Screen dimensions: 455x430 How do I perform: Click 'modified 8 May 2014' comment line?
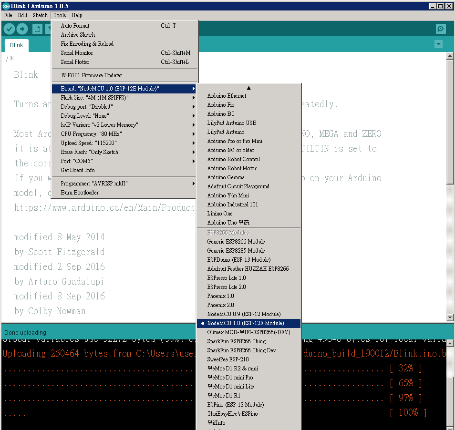(60, 237)
